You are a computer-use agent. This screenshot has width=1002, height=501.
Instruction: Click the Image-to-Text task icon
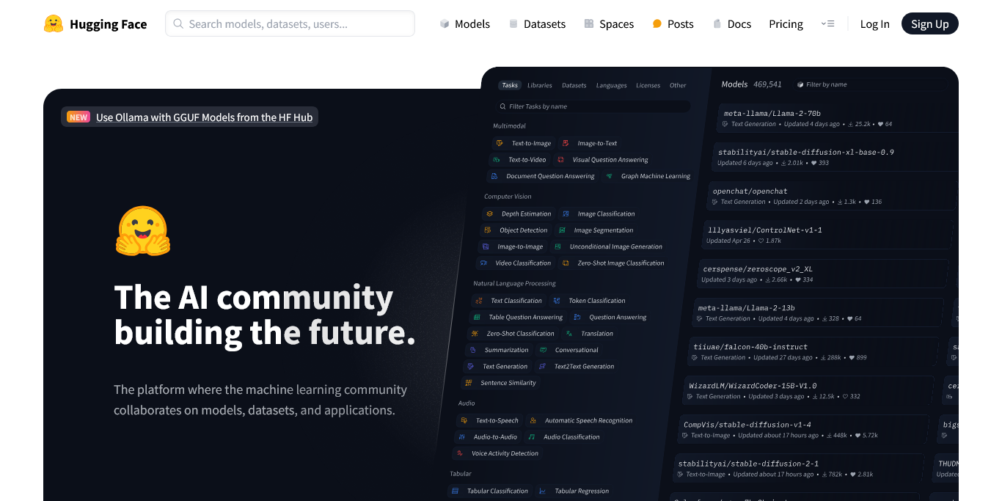[x=566, y=143]
